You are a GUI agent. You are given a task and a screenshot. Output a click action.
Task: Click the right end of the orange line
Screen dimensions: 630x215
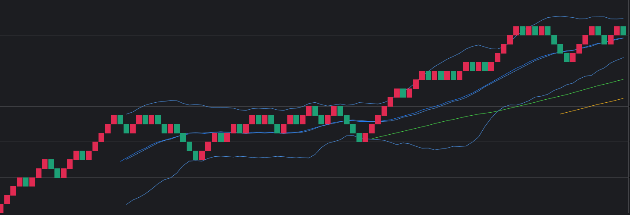coord(623,98)
